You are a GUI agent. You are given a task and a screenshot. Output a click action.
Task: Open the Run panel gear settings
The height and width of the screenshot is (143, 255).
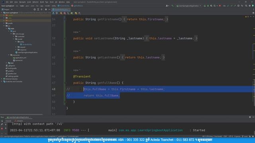pyautogui.click(x=250, y=117)
